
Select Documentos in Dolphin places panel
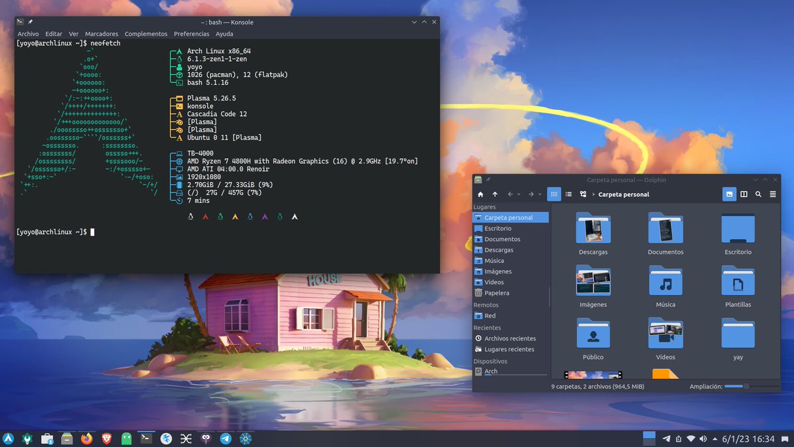pyautogui.click(x=511, y=239)
